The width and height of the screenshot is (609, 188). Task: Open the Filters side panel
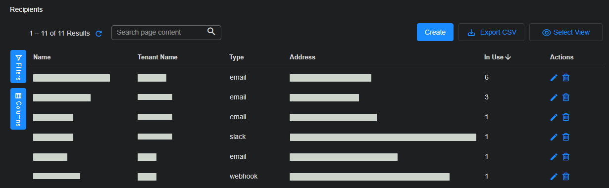(x=18, y=67)
